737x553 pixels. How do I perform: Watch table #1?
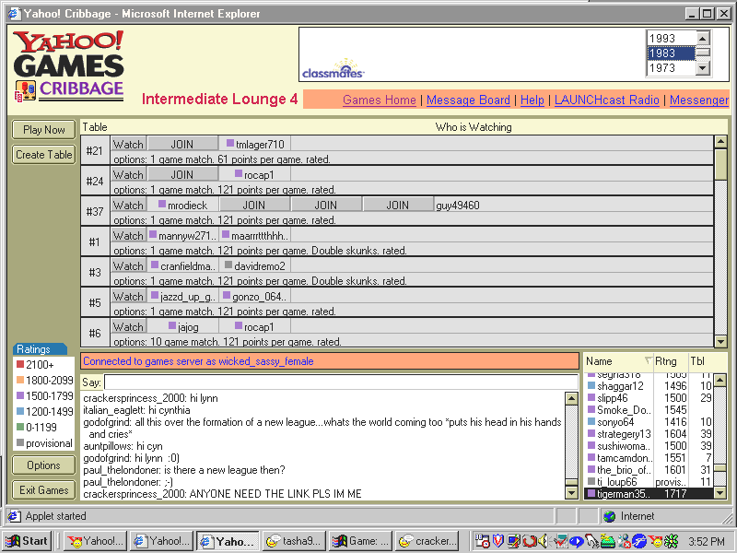pyautogui.click(x=128, y=236)
